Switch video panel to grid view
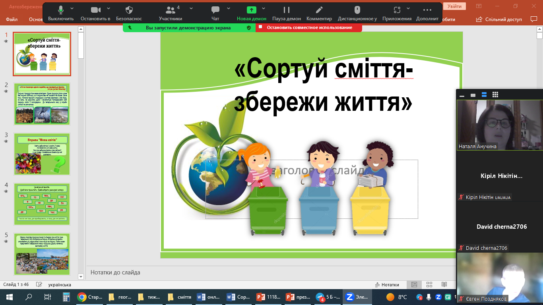Image resolution: width=543 pixels, height=305 pixels. coord(495,95)
